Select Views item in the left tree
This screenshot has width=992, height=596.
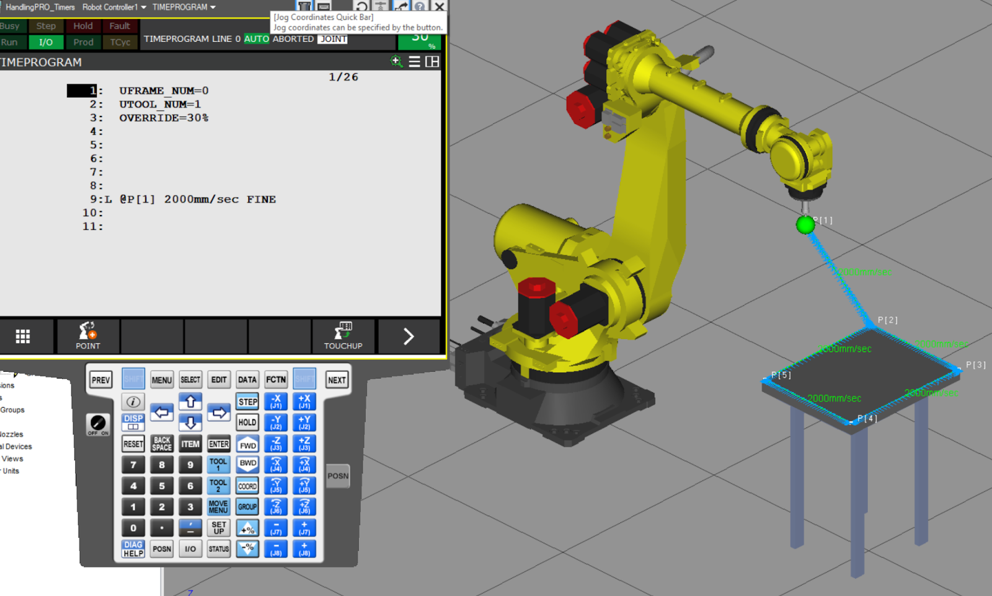point(12,459)
